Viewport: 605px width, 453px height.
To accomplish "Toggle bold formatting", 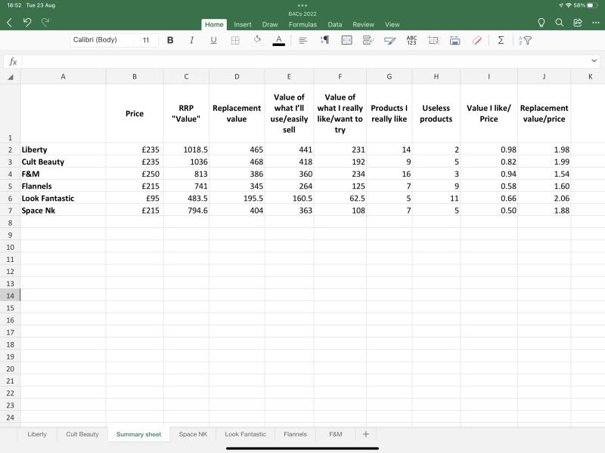I will [169, 40].
